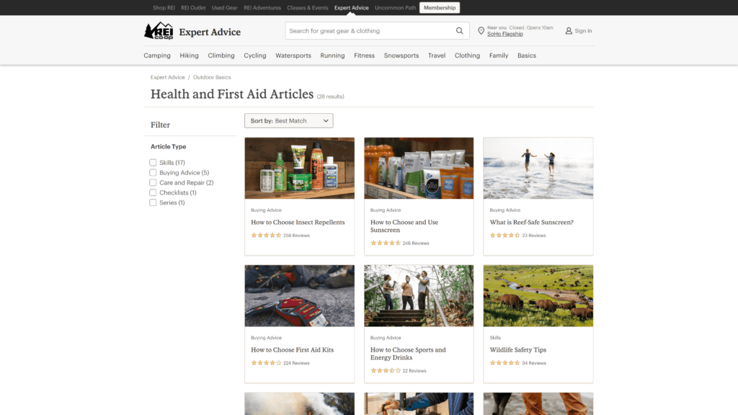Open the Watersports category
Screen dimensions: 738x415
pyautogui.click(x=293, y=55)
